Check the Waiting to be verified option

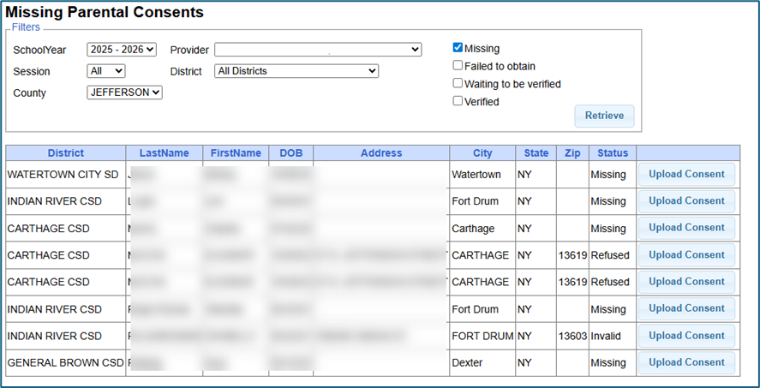(458, 84)
